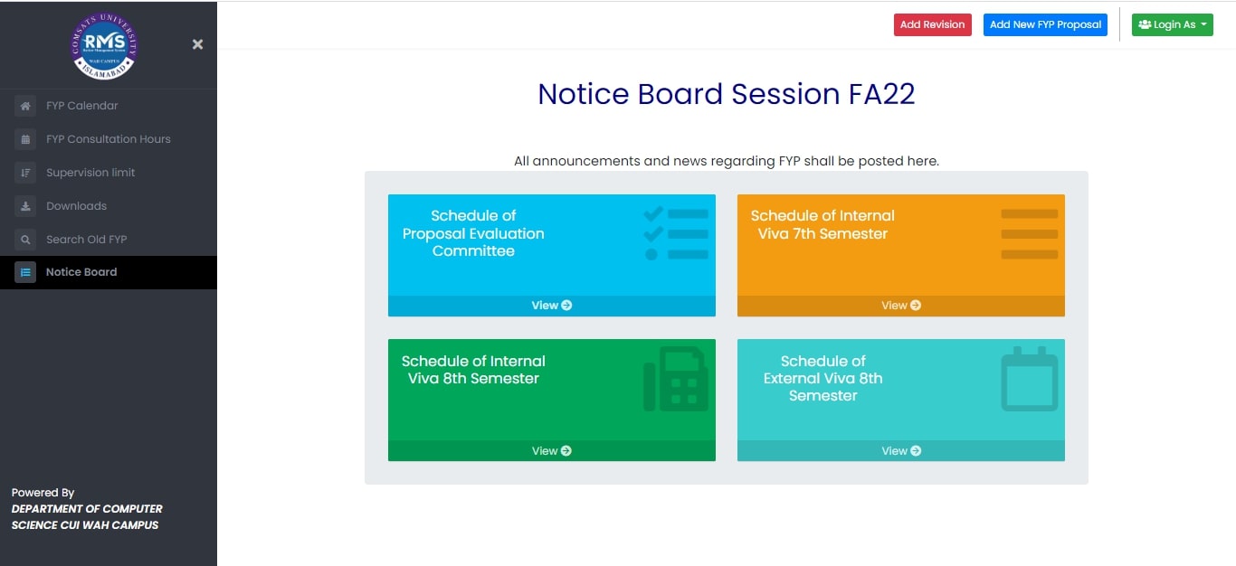Click the magnifier icon beside Search Old FYP
1236x566 pixels.
[25, 240]
